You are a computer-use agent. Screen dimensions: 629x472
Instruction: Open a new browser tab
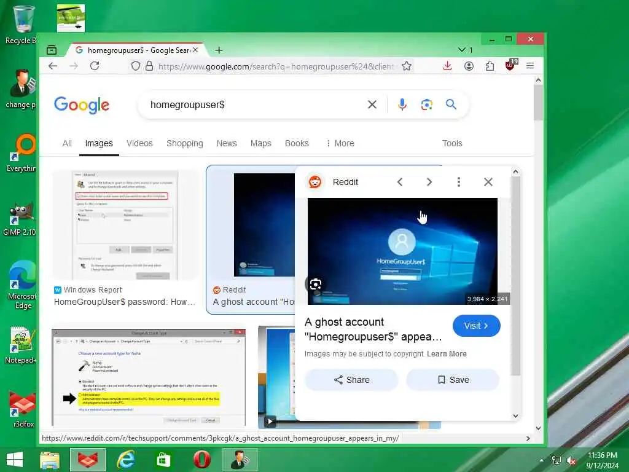219,50
